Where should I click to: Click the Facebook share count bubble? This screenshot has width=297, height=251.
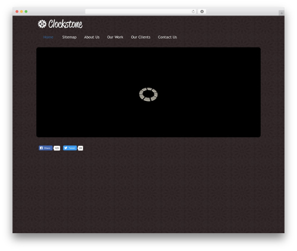click(x=57, y=148)
